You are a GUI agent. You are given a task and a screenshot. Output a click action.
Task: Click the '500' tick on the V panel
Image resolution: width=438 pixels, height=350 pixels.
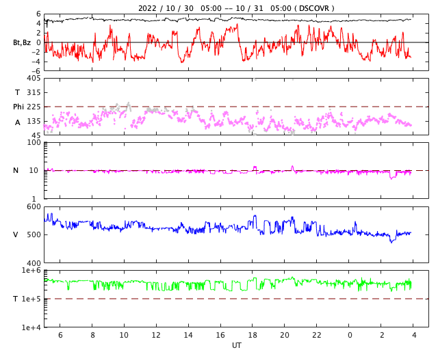[34, 234]
